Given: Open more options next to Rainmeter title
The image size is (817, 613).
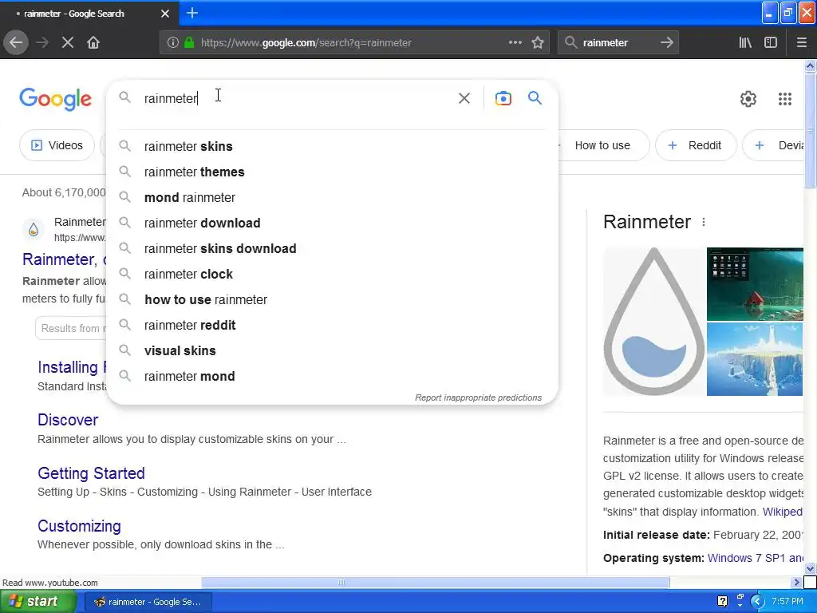Looking at the screenshot, I should point(704,222).
